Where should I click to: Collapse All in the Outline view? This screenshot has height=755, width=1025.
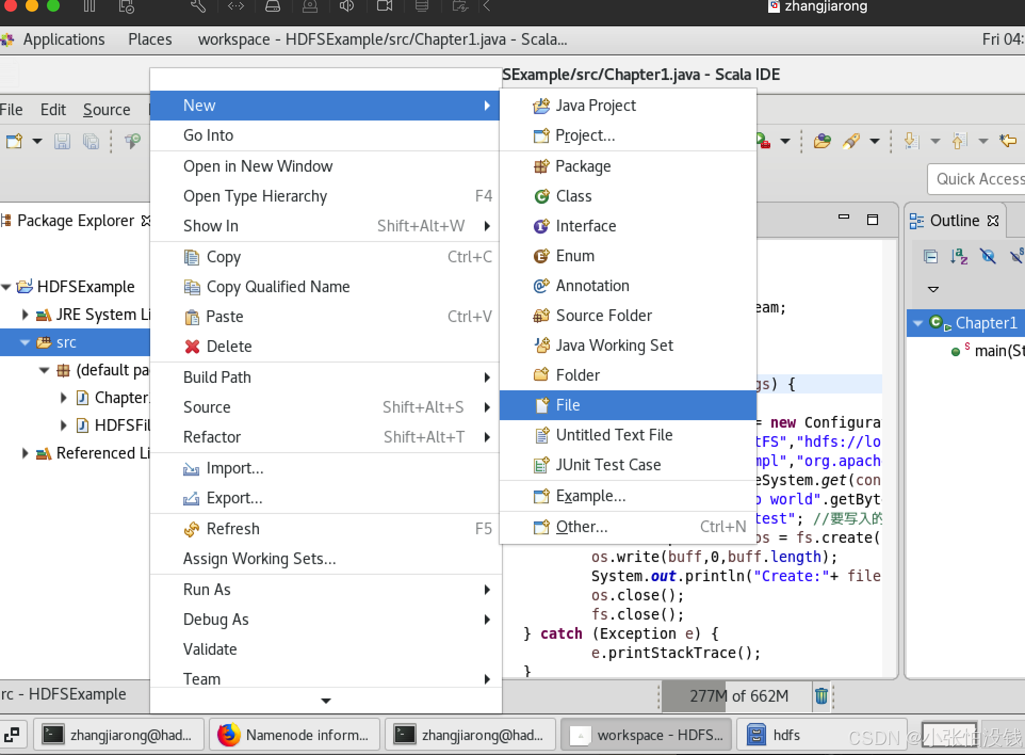(x=931, y=256)
